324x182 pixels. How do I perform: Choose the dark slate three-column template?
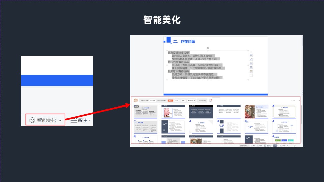click(201, 112)
